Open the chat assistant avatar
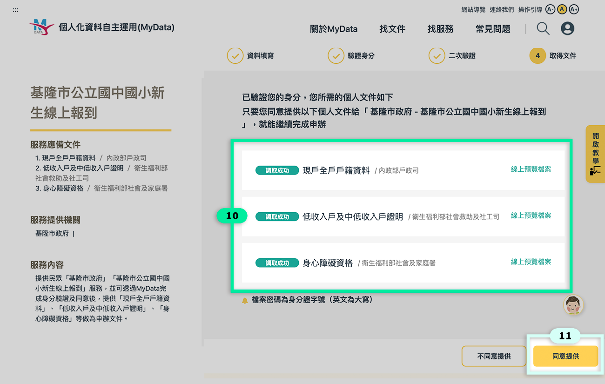 coord(573,305)
